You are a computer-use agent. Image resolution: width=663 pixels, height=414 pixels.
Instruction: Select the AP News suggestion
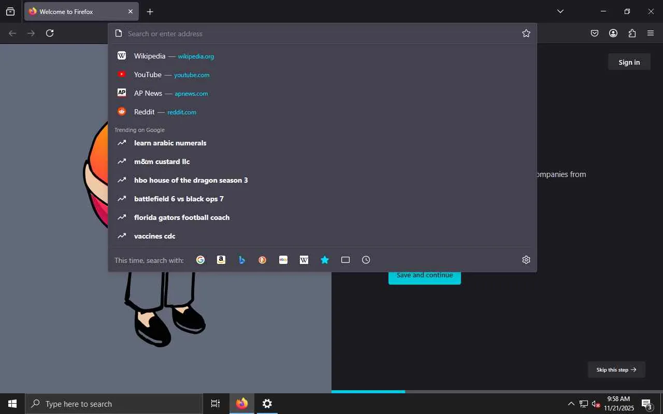[322, 93]
